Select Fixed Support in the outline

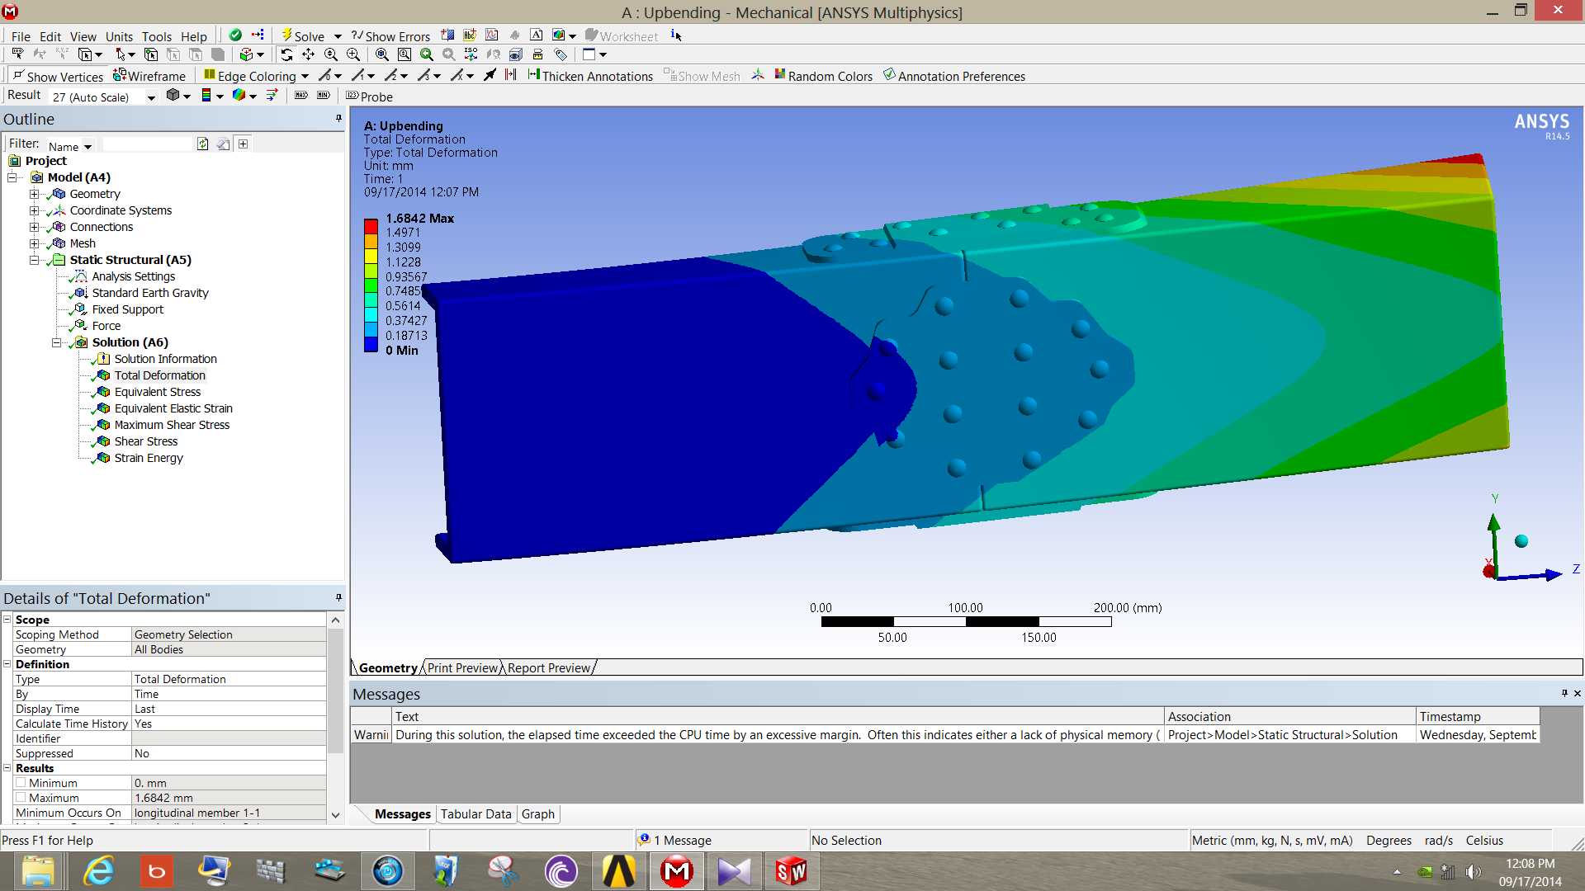point(128,309)
